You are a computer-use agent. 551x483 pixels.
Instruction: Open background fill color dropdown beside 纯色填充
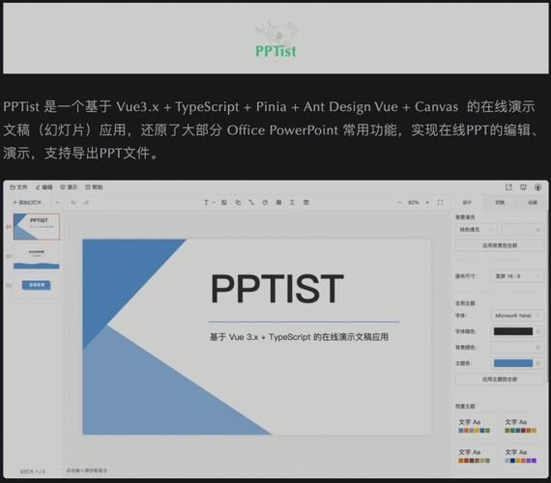tap(523, 229)
